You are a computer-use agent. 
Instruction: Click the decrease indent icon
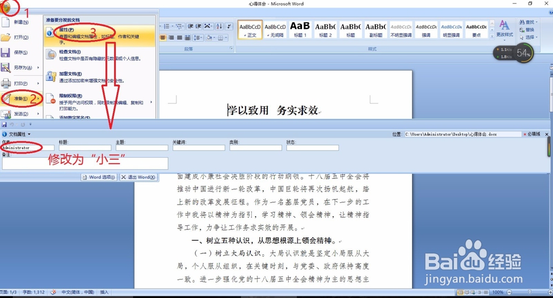pos(190,27)
